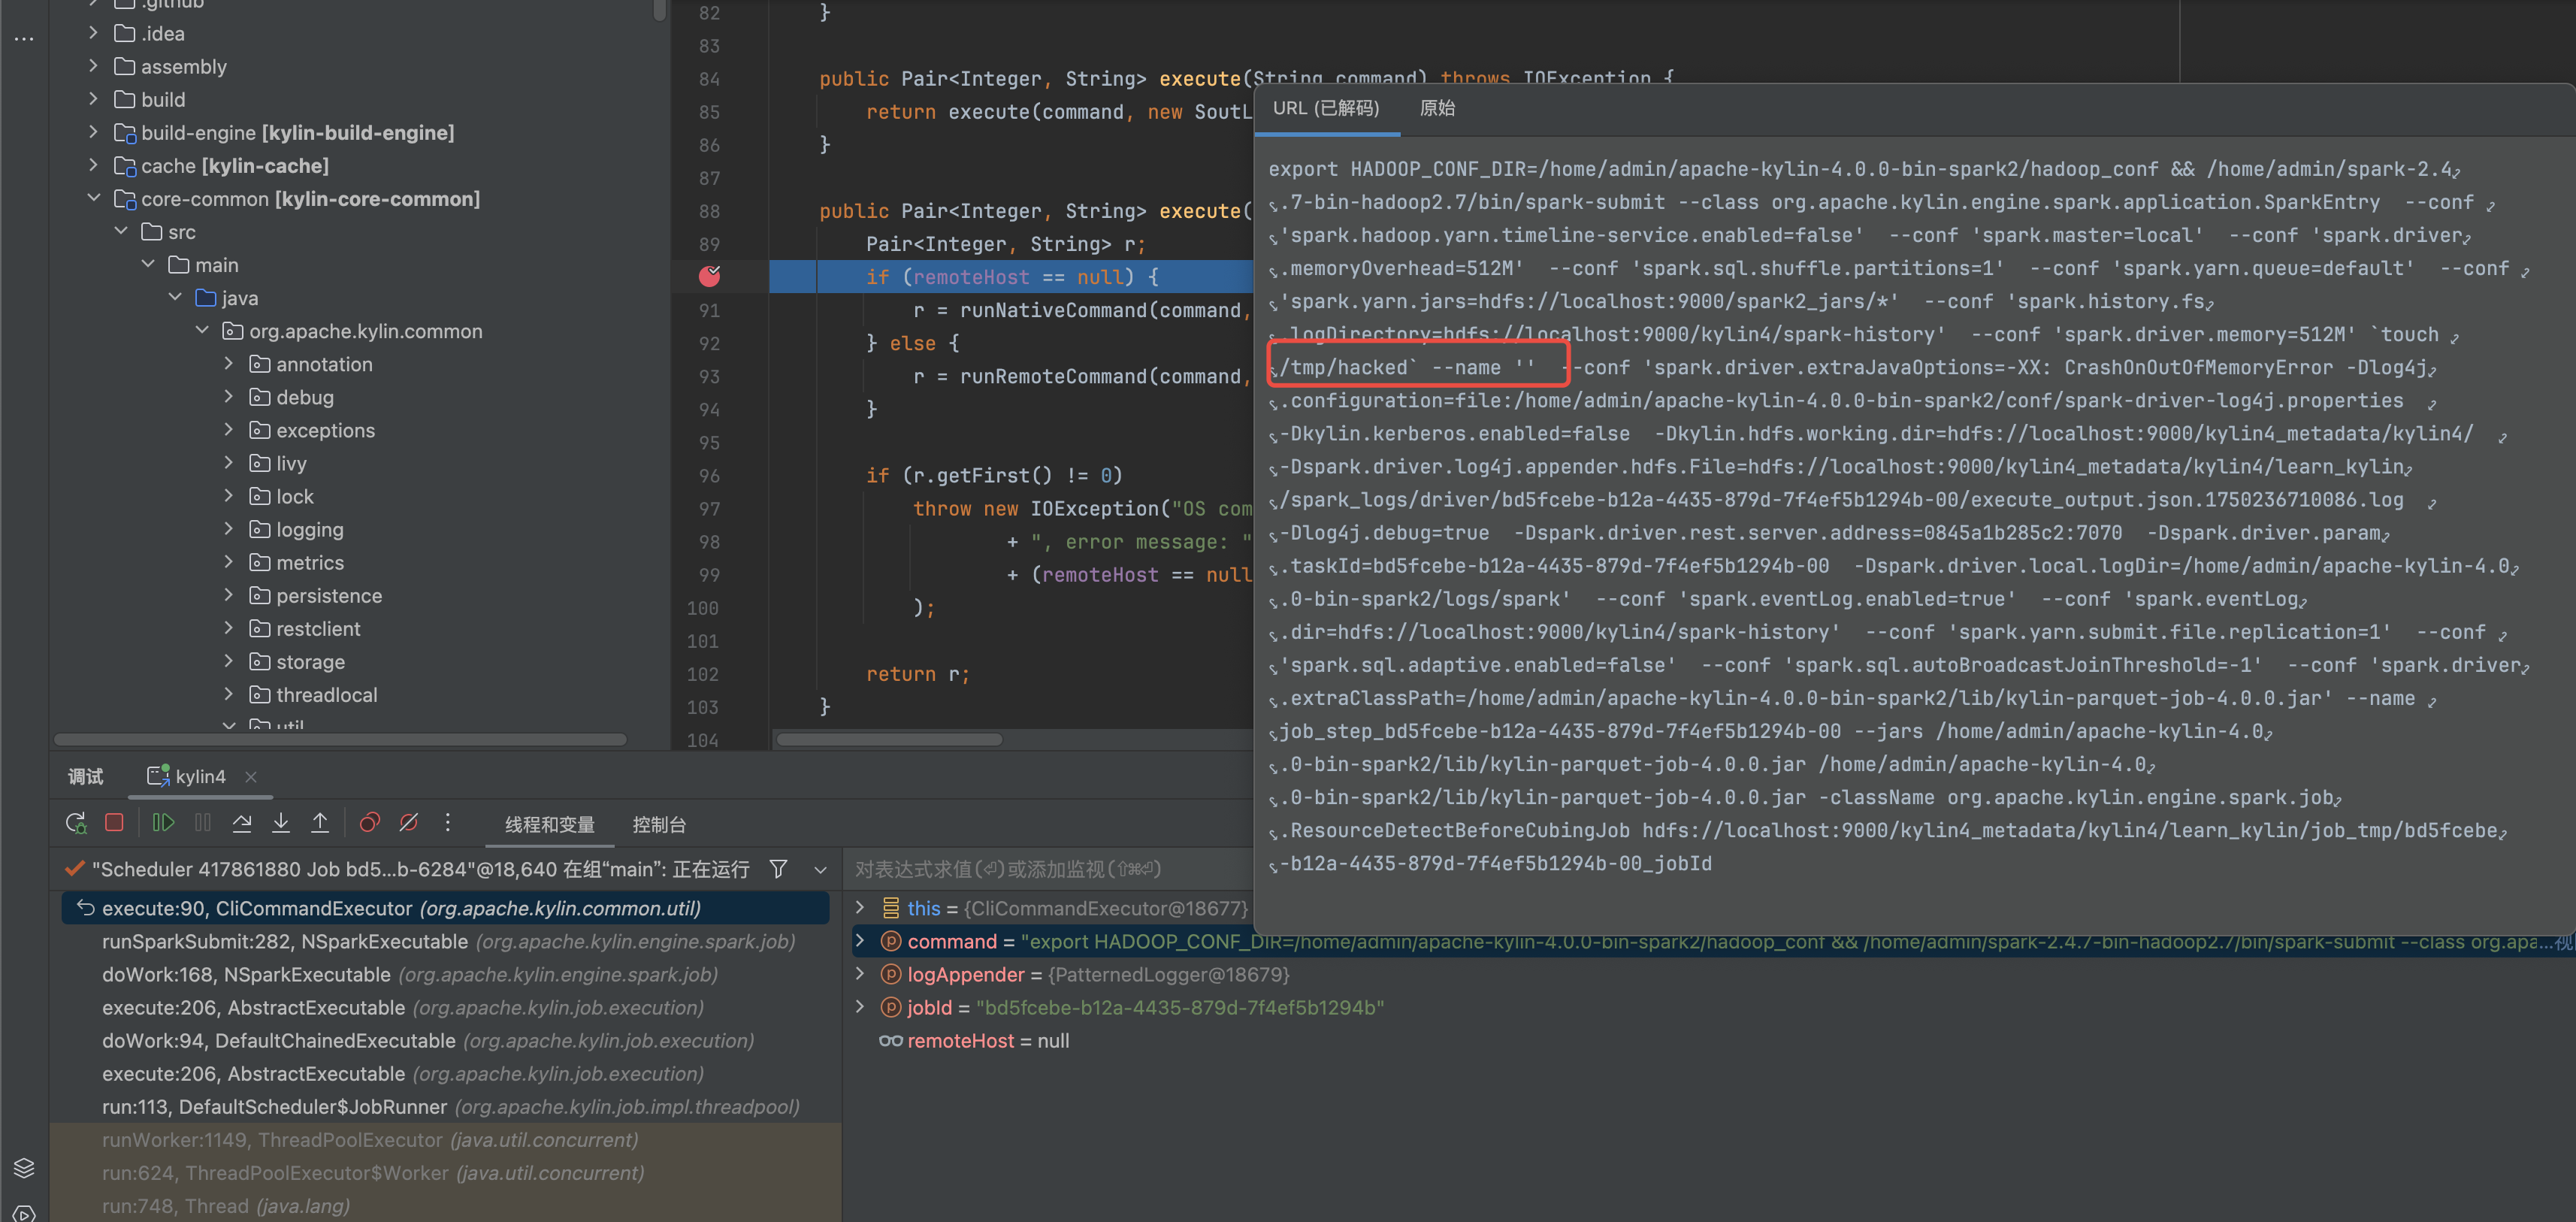2576x1222 pixels.
Task: Click the editor horizontal scrollbar
Action: [x=889, y=740]
